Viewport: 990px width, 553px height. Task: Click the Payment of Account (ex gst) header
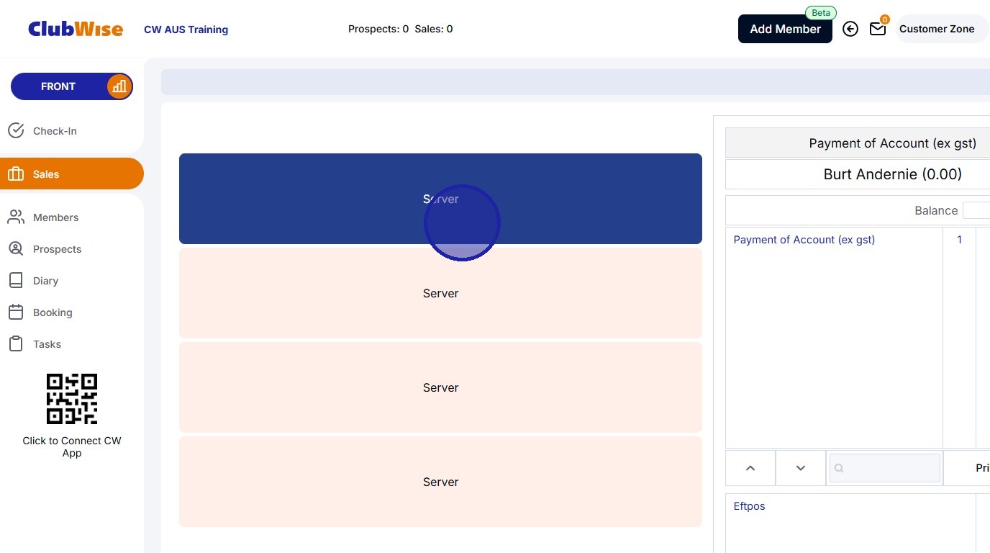(x=892, y=143)
